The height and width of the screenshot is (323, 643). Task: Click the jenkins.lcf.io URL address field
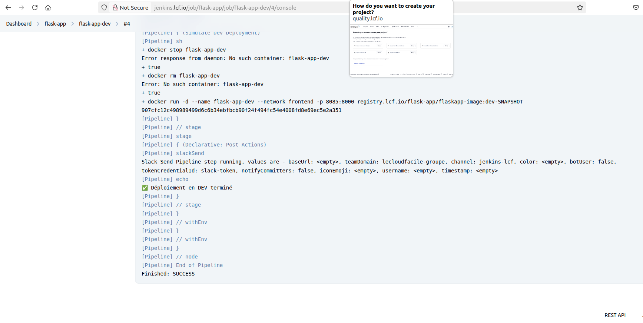tap(241, 7)
